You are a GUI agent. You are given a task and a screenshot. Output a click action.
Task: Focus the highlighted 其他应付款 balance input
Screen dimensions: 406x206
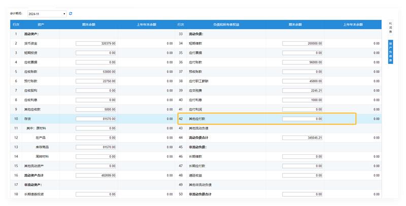point(302,119)
